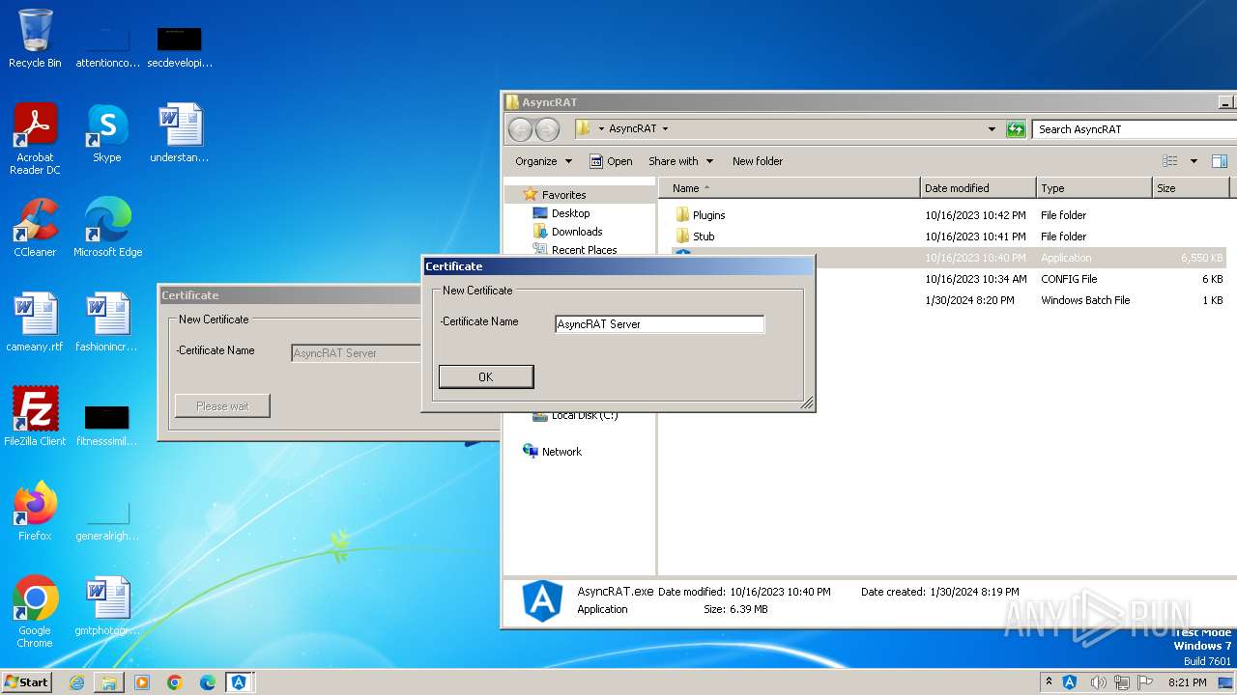Toggle the Explorer preview pane

point(1220,161)
